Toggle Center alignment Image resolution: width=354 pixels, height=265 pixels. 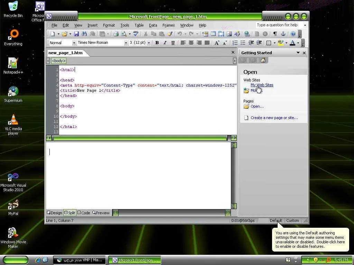tap(191, 43)
